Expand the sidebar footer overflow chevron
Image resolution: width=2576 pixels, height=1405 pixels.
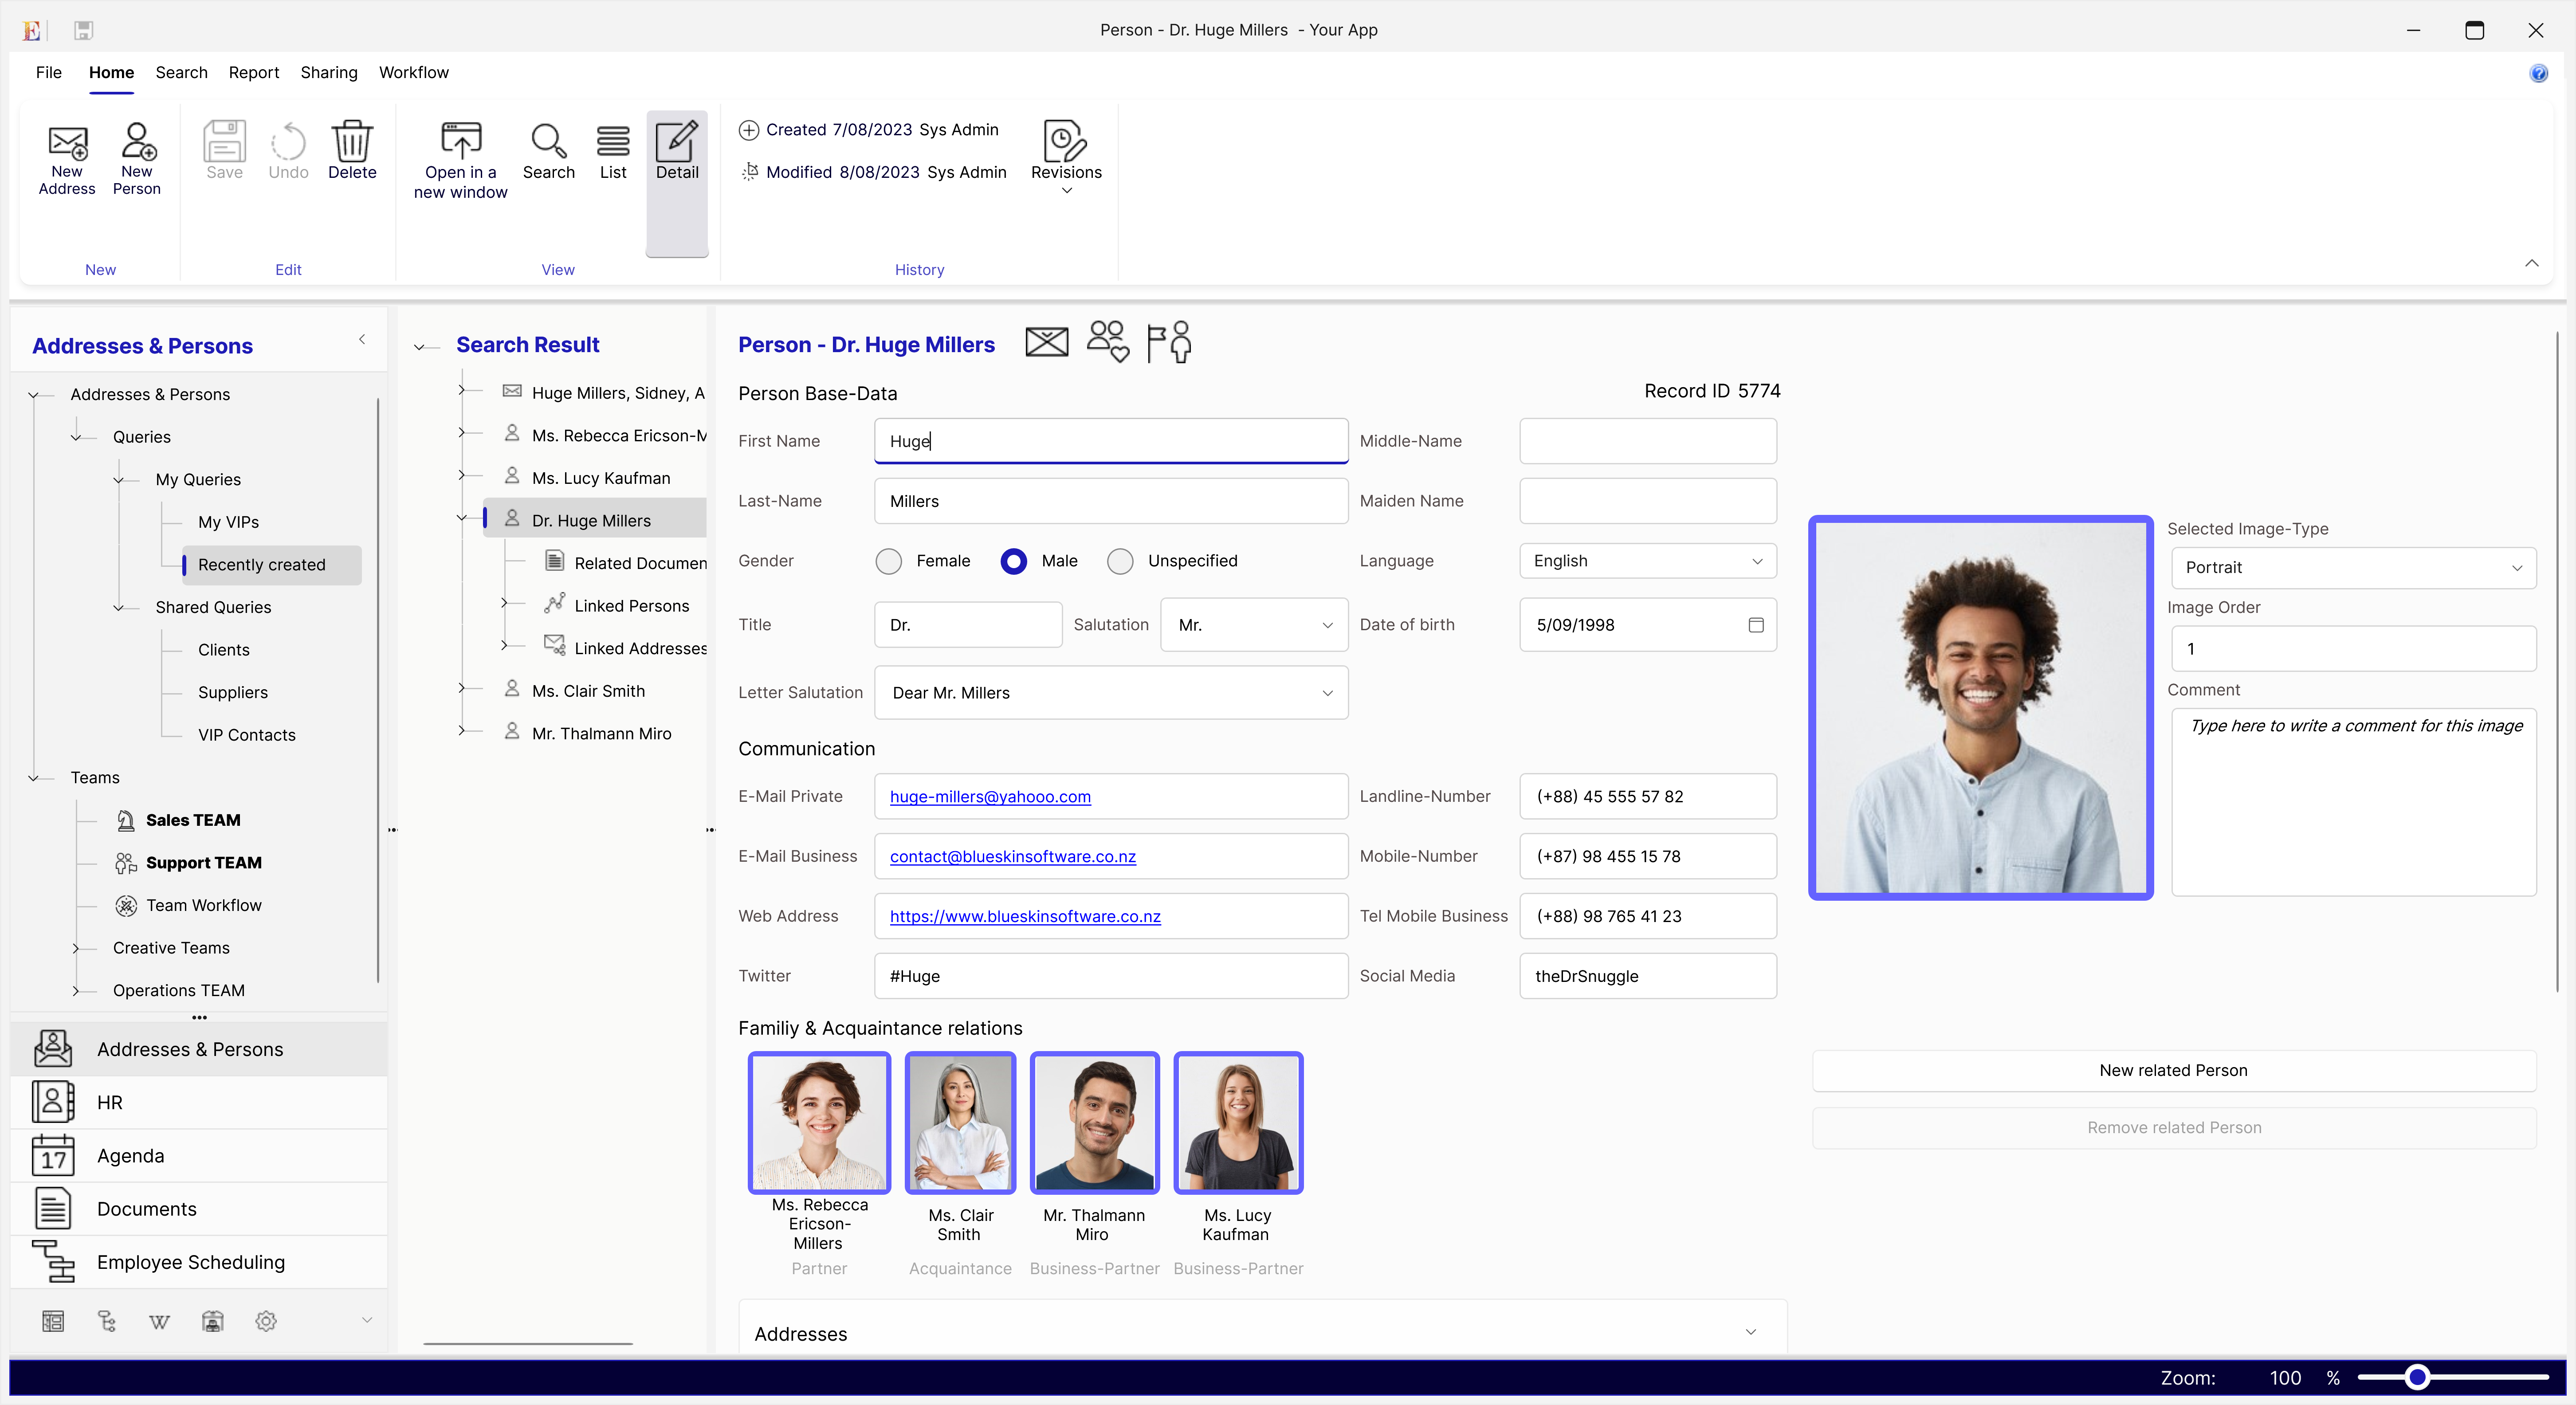pyautogui.click(x=367, y=1320)
